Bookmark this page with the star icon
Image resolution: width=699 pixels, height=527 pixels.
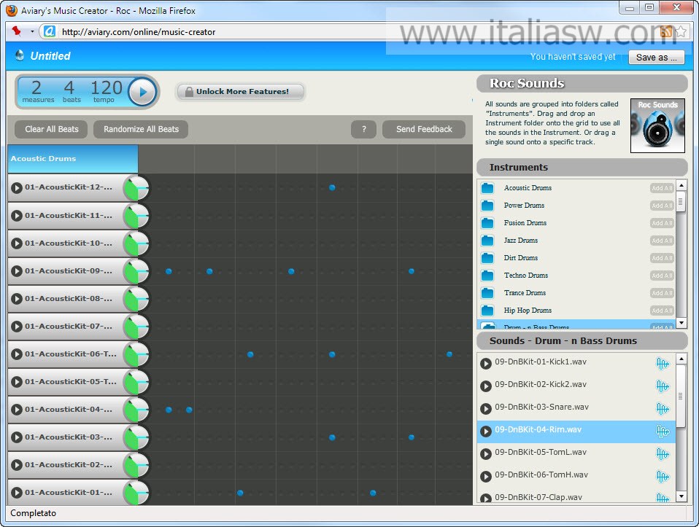click(x=681, y=31)
